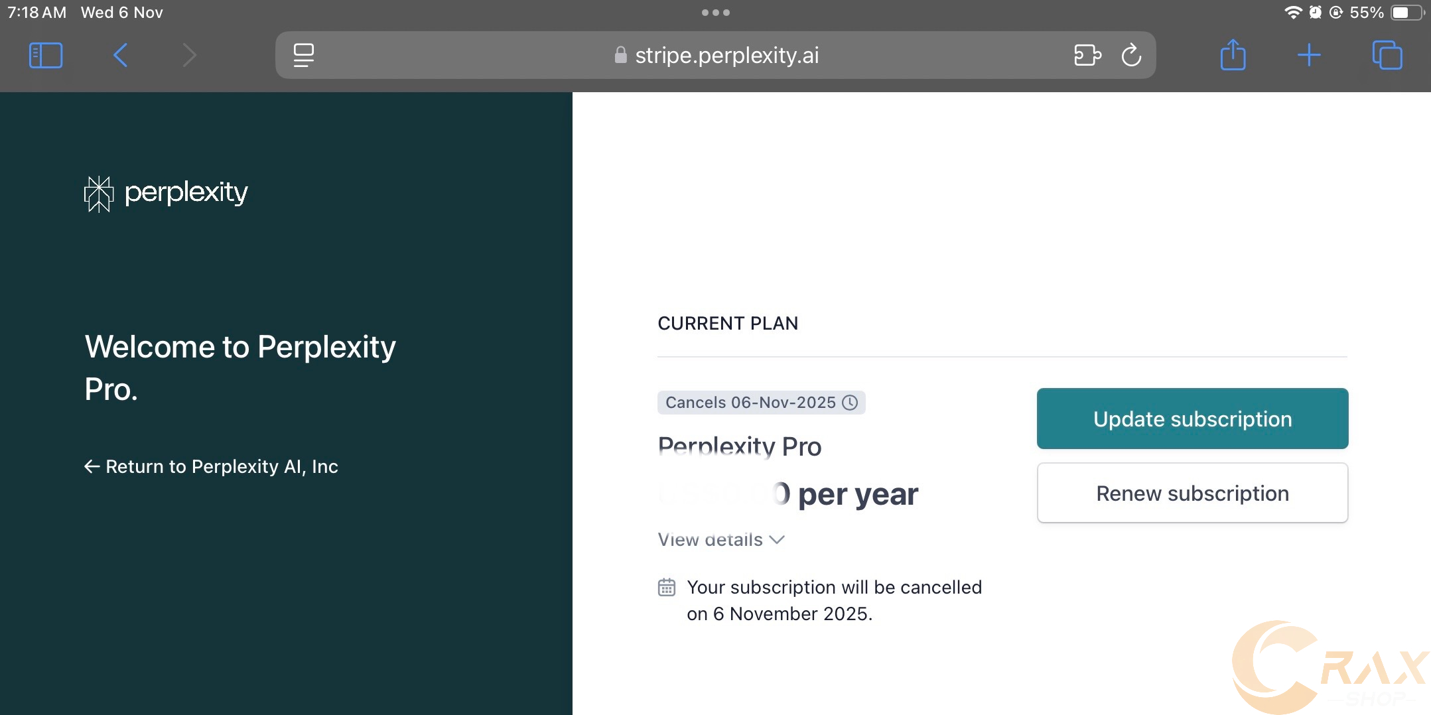Click the Perplexity logo
This screenshot has width=1431, height=715.
pos(166,194)
